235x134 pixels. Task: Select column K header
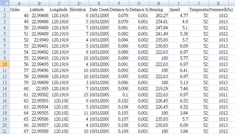(219, 3)
